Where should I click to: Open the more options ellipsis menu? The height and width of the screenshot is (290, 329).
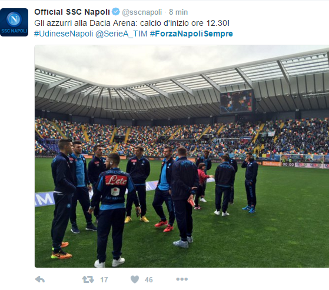(x=182, y=279)
